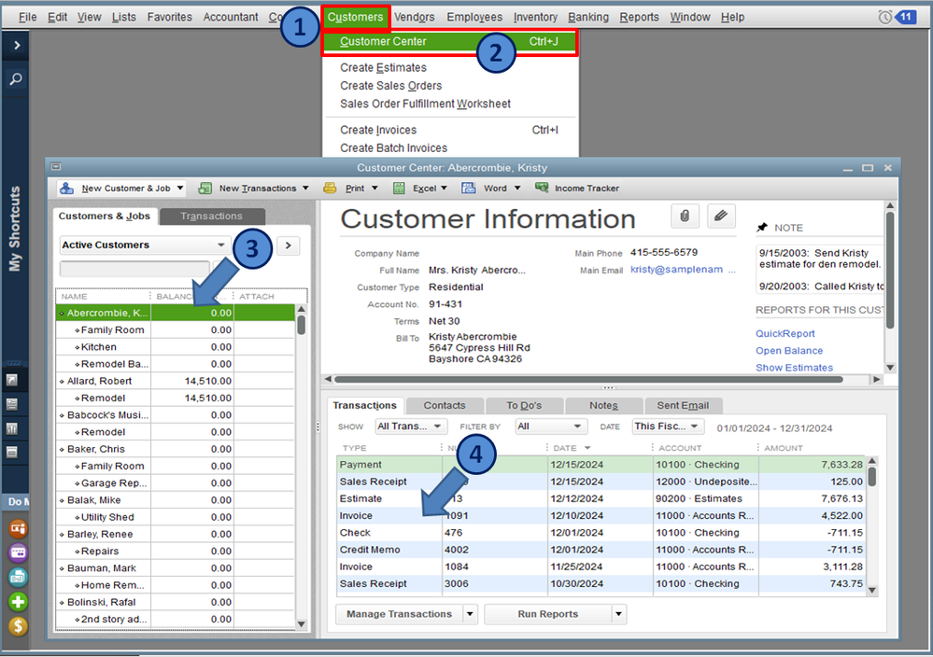Click the orange icon in the sidebar
Viewport: 933px width, 657px height.
[18, 529]
